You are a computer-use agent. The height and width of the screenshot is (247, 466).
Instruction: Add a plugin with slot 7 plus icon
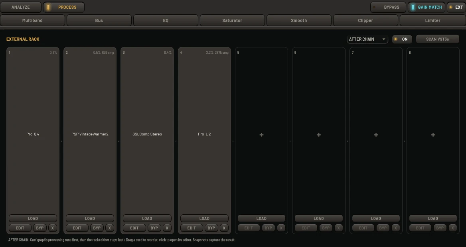pyautogui.click(x=376, y=135)
